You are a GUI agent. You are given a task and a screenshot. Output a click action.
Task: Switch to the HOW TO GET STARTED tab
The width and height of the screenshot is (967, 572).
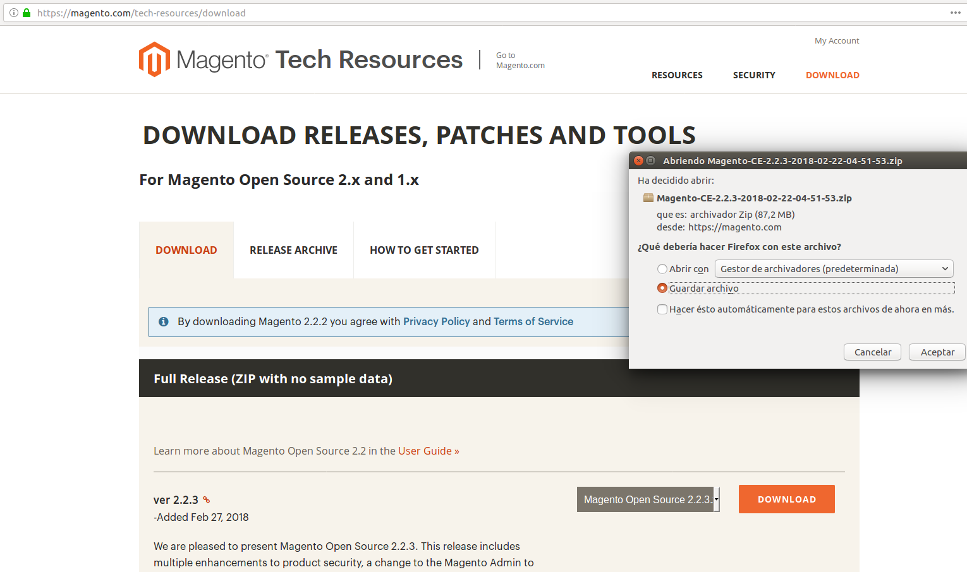424,249
